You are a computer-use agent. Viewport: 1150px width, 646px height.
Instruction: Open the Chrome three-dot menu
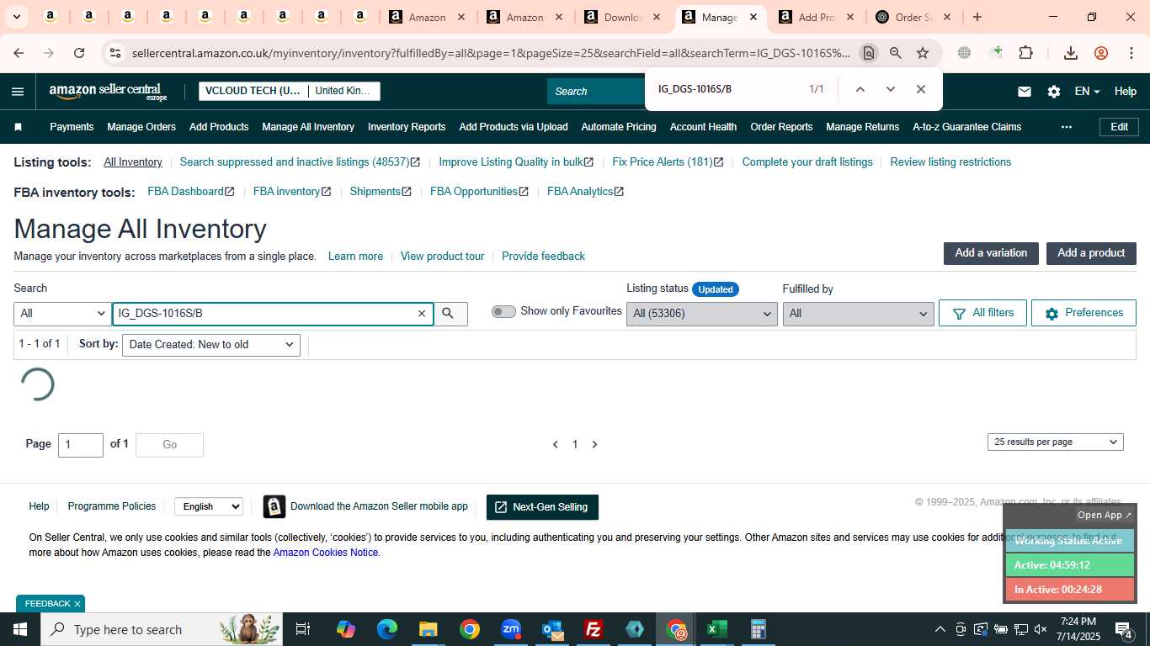coord(1131,53)
